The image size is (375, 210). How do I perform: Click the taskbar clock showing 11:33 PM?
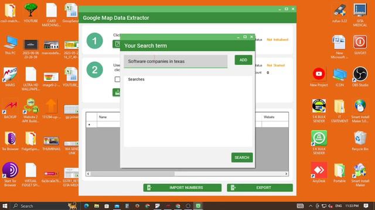point(352,206)
